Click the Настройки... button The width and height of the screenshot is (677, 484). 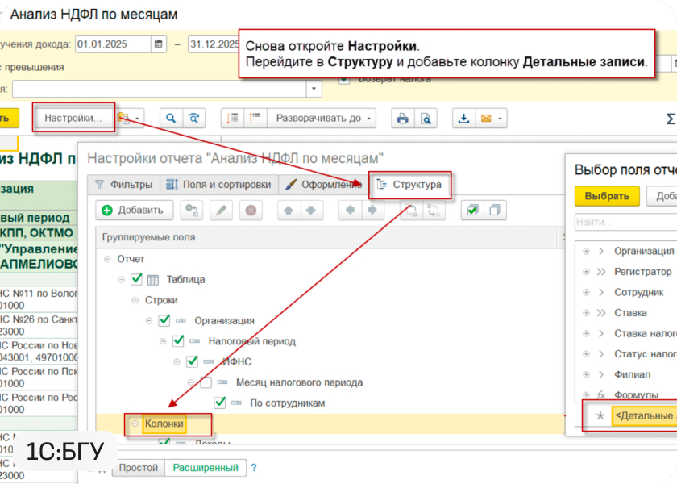click(x=73, y=118)
